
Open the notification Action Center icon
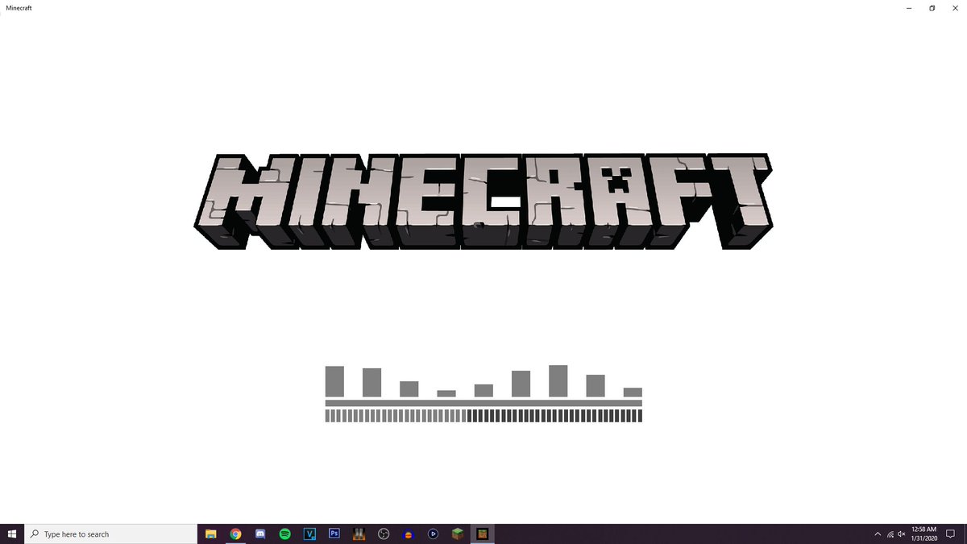coord(951,534)
